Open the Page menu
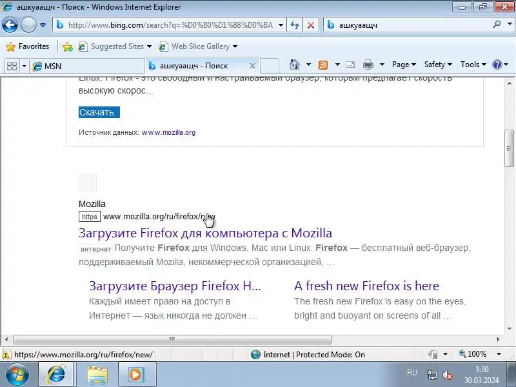 [404, 64]
